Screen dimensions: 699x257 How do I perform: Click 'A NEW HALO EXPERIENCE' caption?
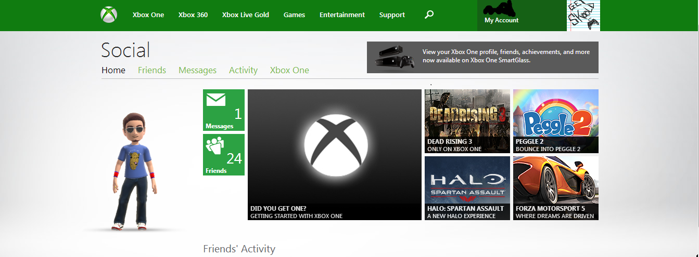point(461,216)
